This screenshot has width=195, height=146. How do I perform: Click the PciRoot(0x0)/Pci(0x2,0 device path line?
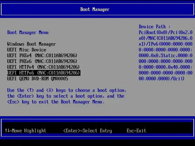(165, 33)
